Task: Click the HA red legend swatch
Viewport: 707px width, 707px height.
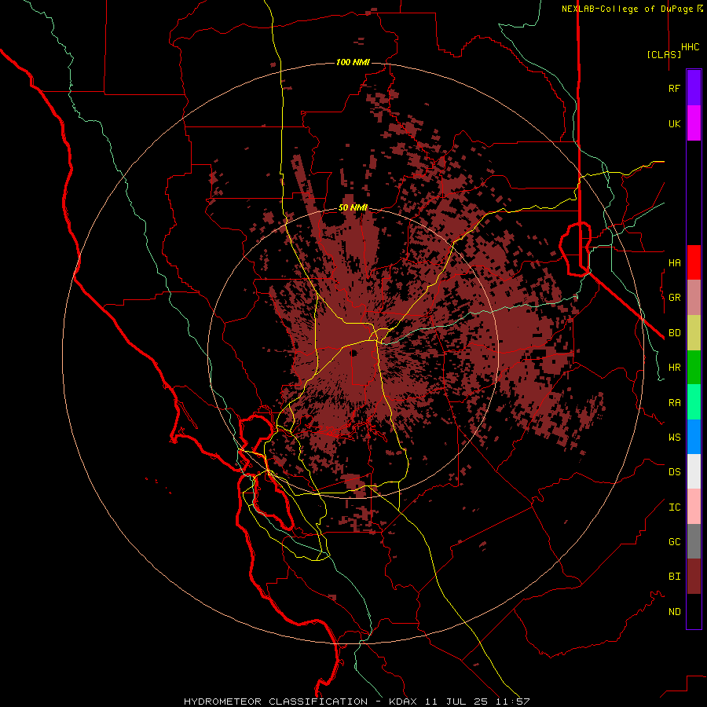Action: [694, 262]
